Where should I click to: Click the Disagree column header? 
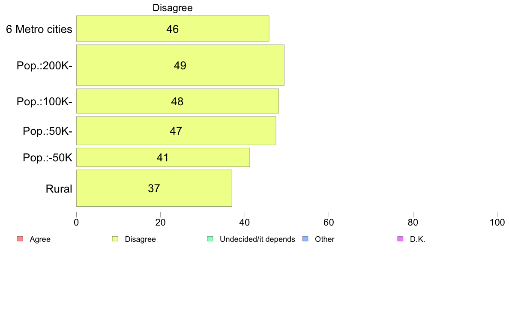(173, 8)
